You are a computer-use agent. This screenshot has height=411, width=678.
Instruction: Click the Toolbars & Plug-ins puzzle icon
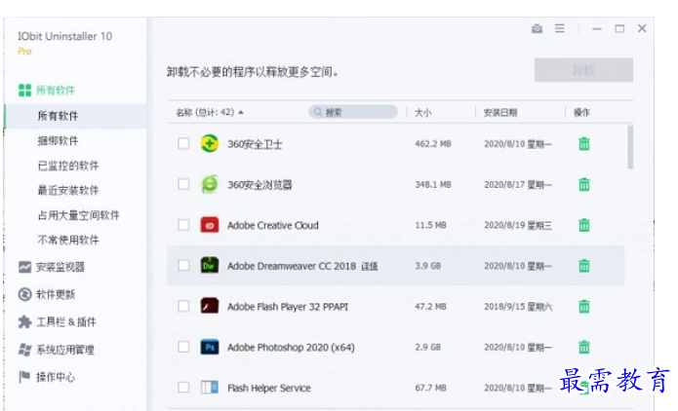24,322
